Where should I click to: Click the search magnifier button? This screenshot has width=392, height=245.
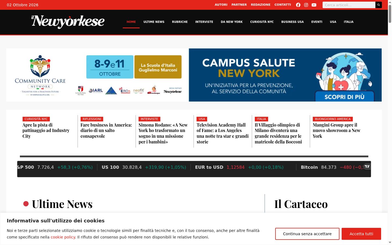[379, 5]
